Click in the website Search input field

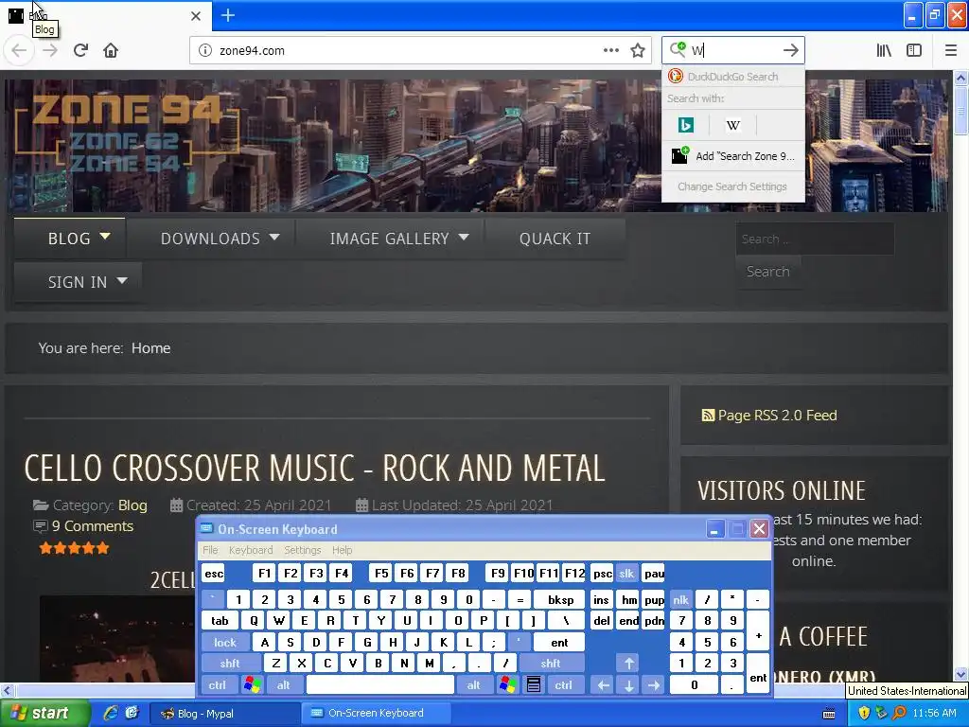pos(815,239)
